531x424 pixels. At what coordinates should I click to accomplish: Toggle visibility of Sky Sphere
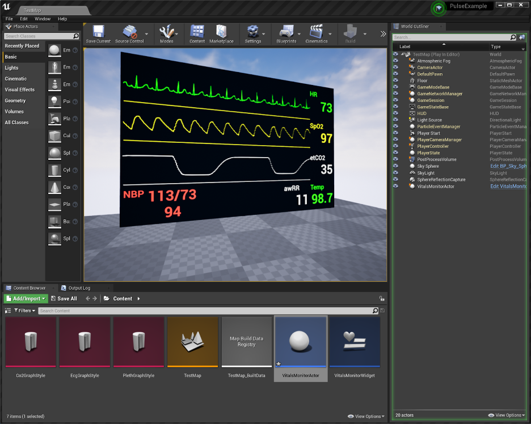click(395, 166)
